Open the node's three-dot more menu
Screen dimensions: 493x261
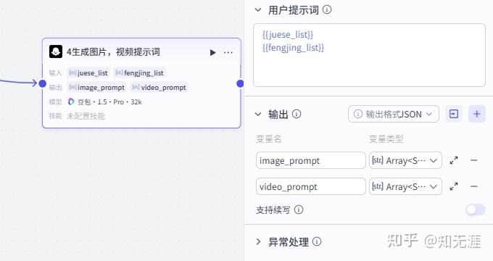(x=228, y=52)
